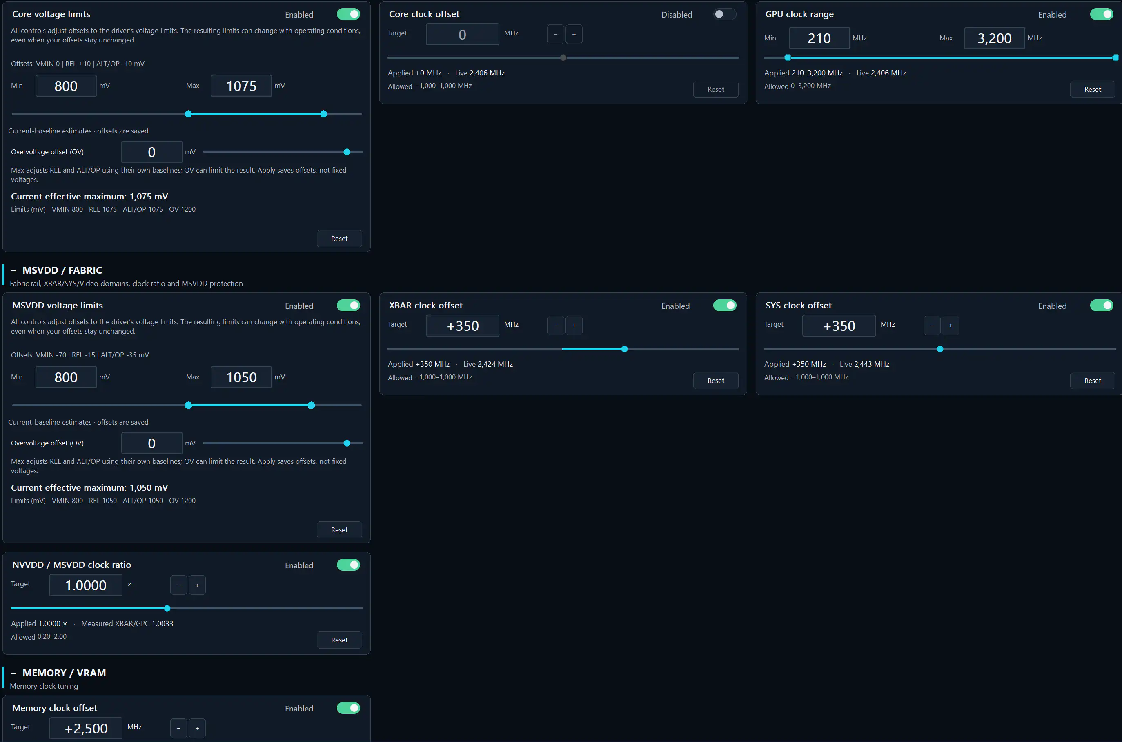Click minus stepper for XBAR clock offset

555,326
